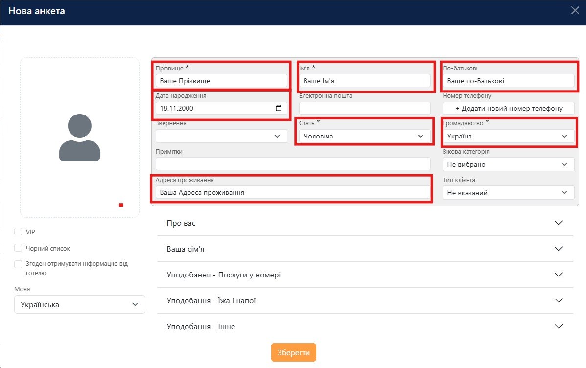This screenshot has height=368, width=586.
Task: Expand the Уподобання - Інше section
Action: (x=365, y=326)
